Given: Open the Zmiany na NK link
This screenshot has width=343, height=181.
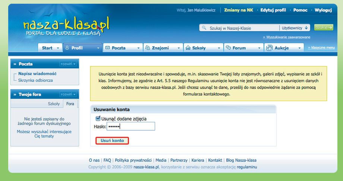Looking at the screenshot, I should point(239,10).
